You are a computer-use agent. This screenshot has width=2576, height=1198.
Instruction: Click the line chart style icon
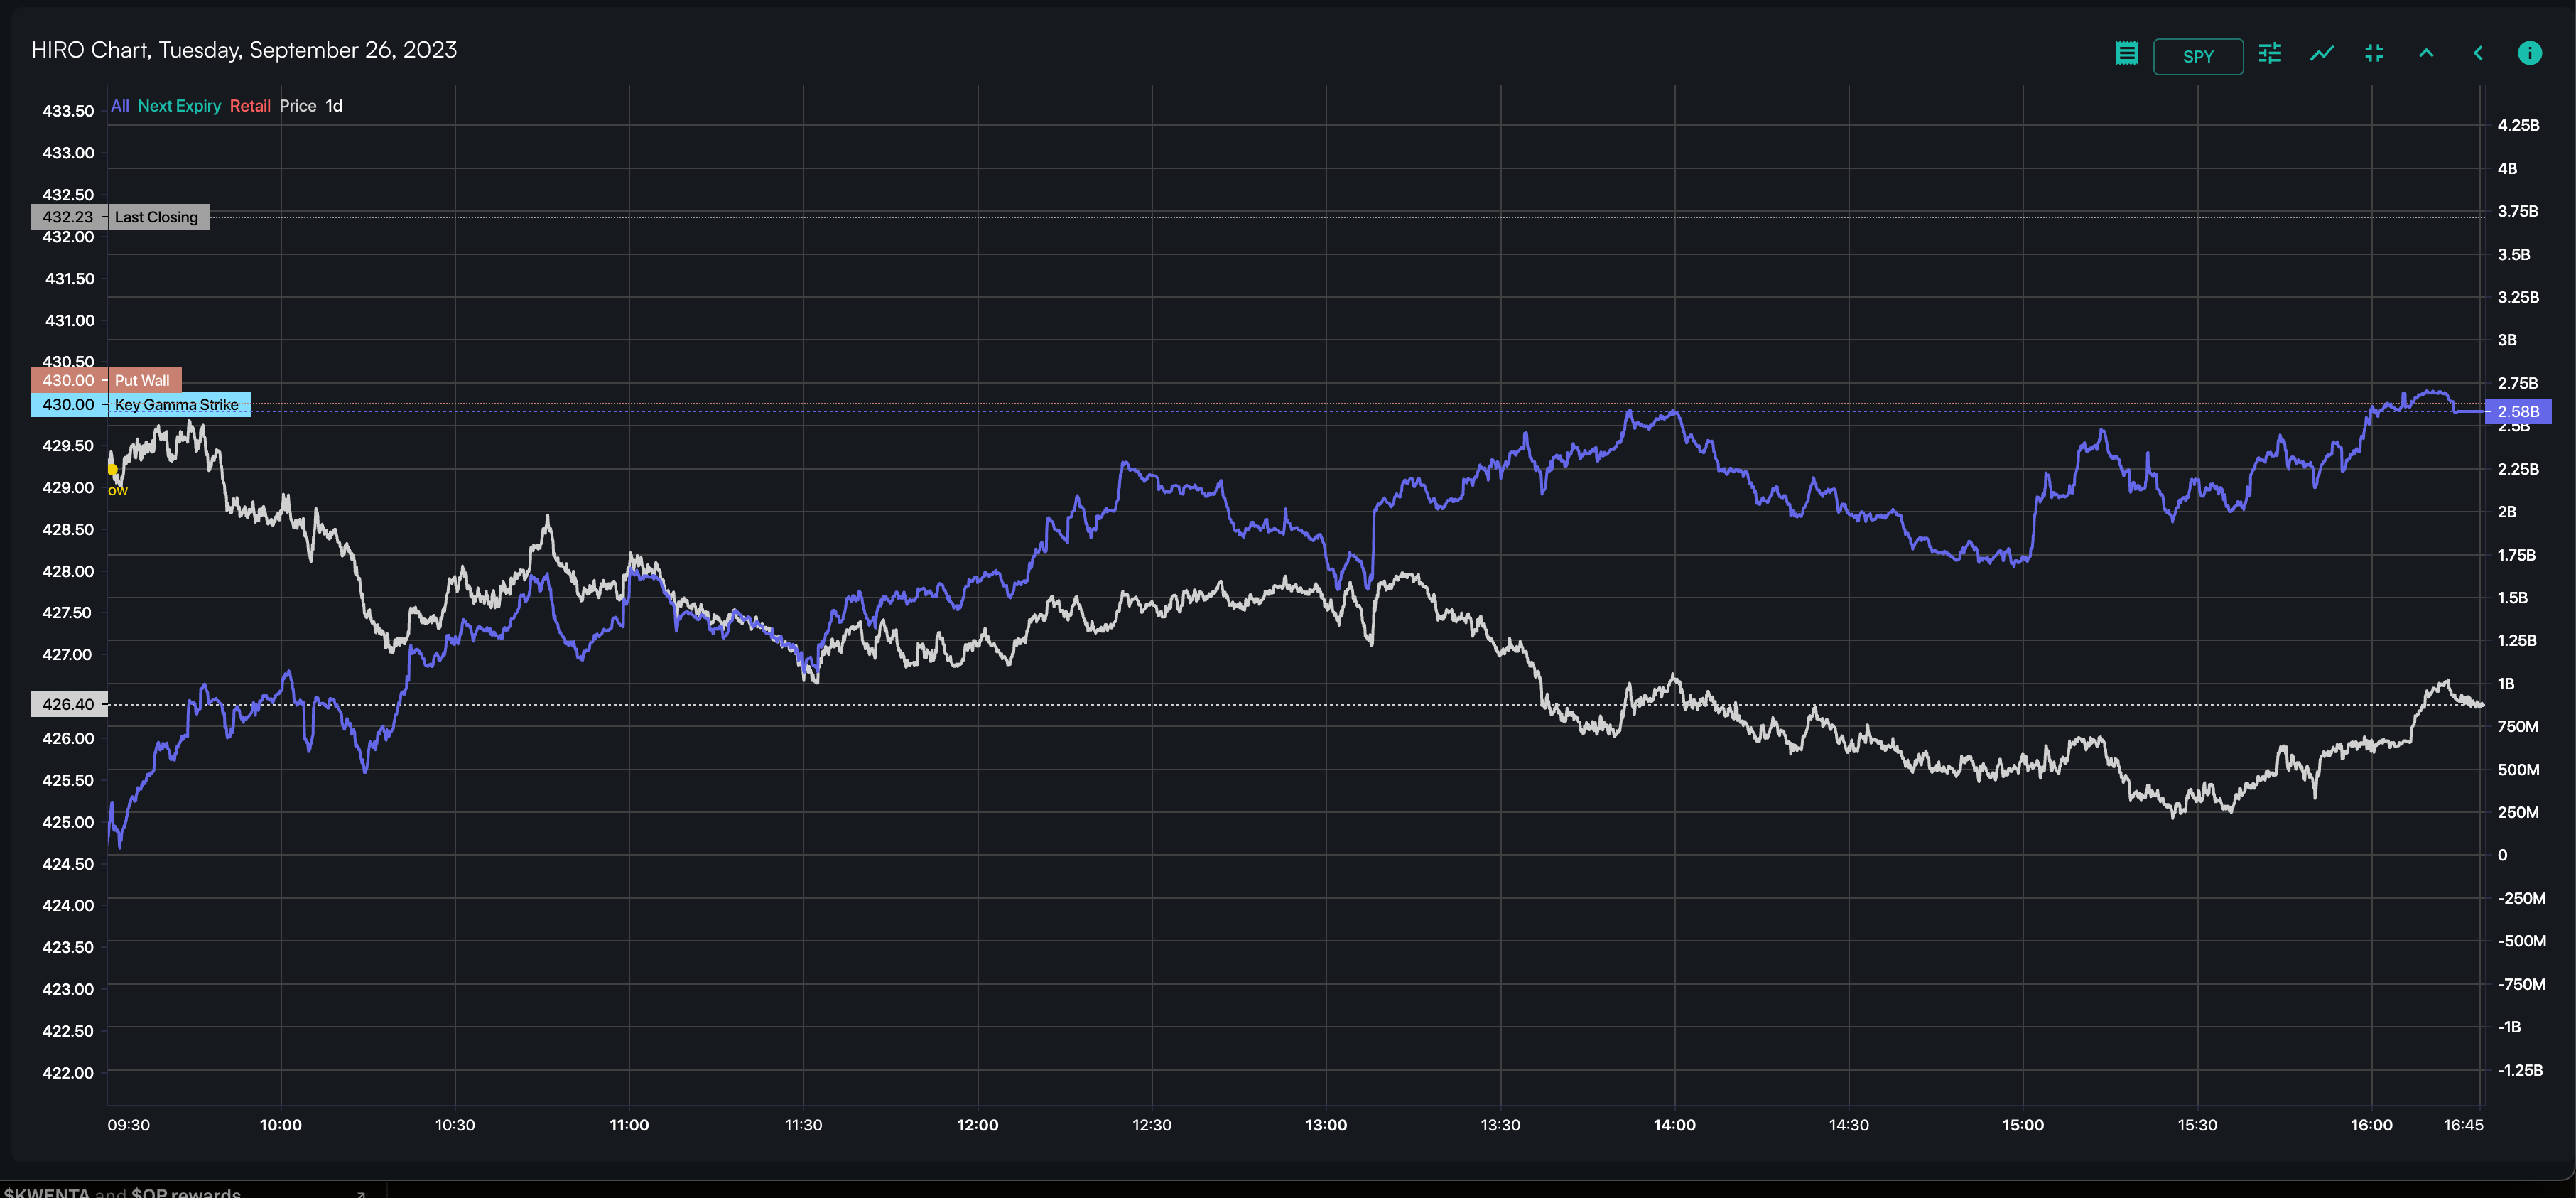click(2322, 54)
